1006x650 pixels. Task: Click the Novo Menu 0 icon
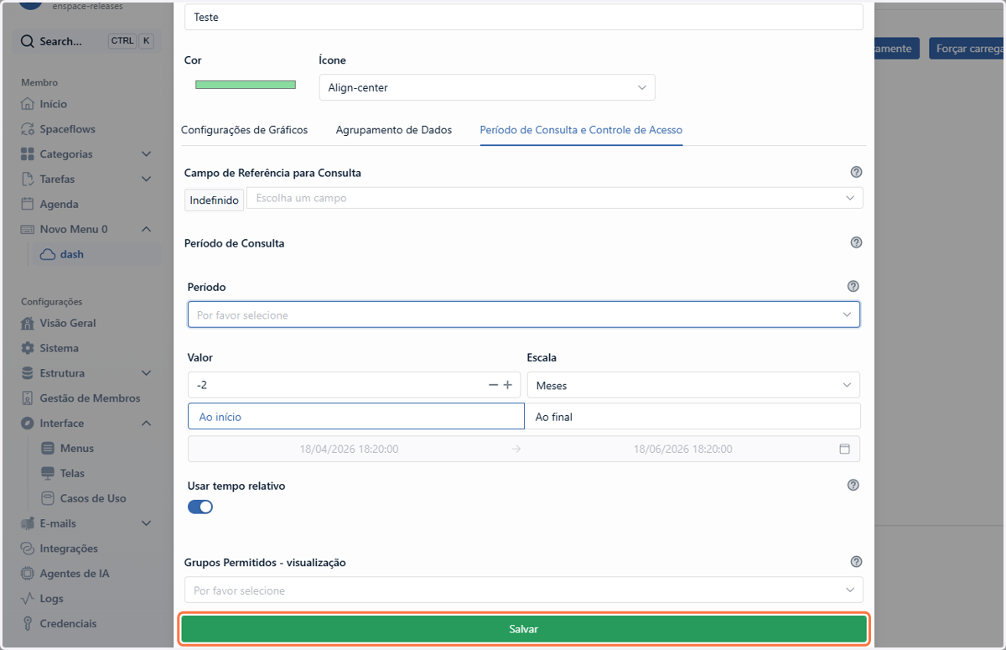(x=27, y=229)
